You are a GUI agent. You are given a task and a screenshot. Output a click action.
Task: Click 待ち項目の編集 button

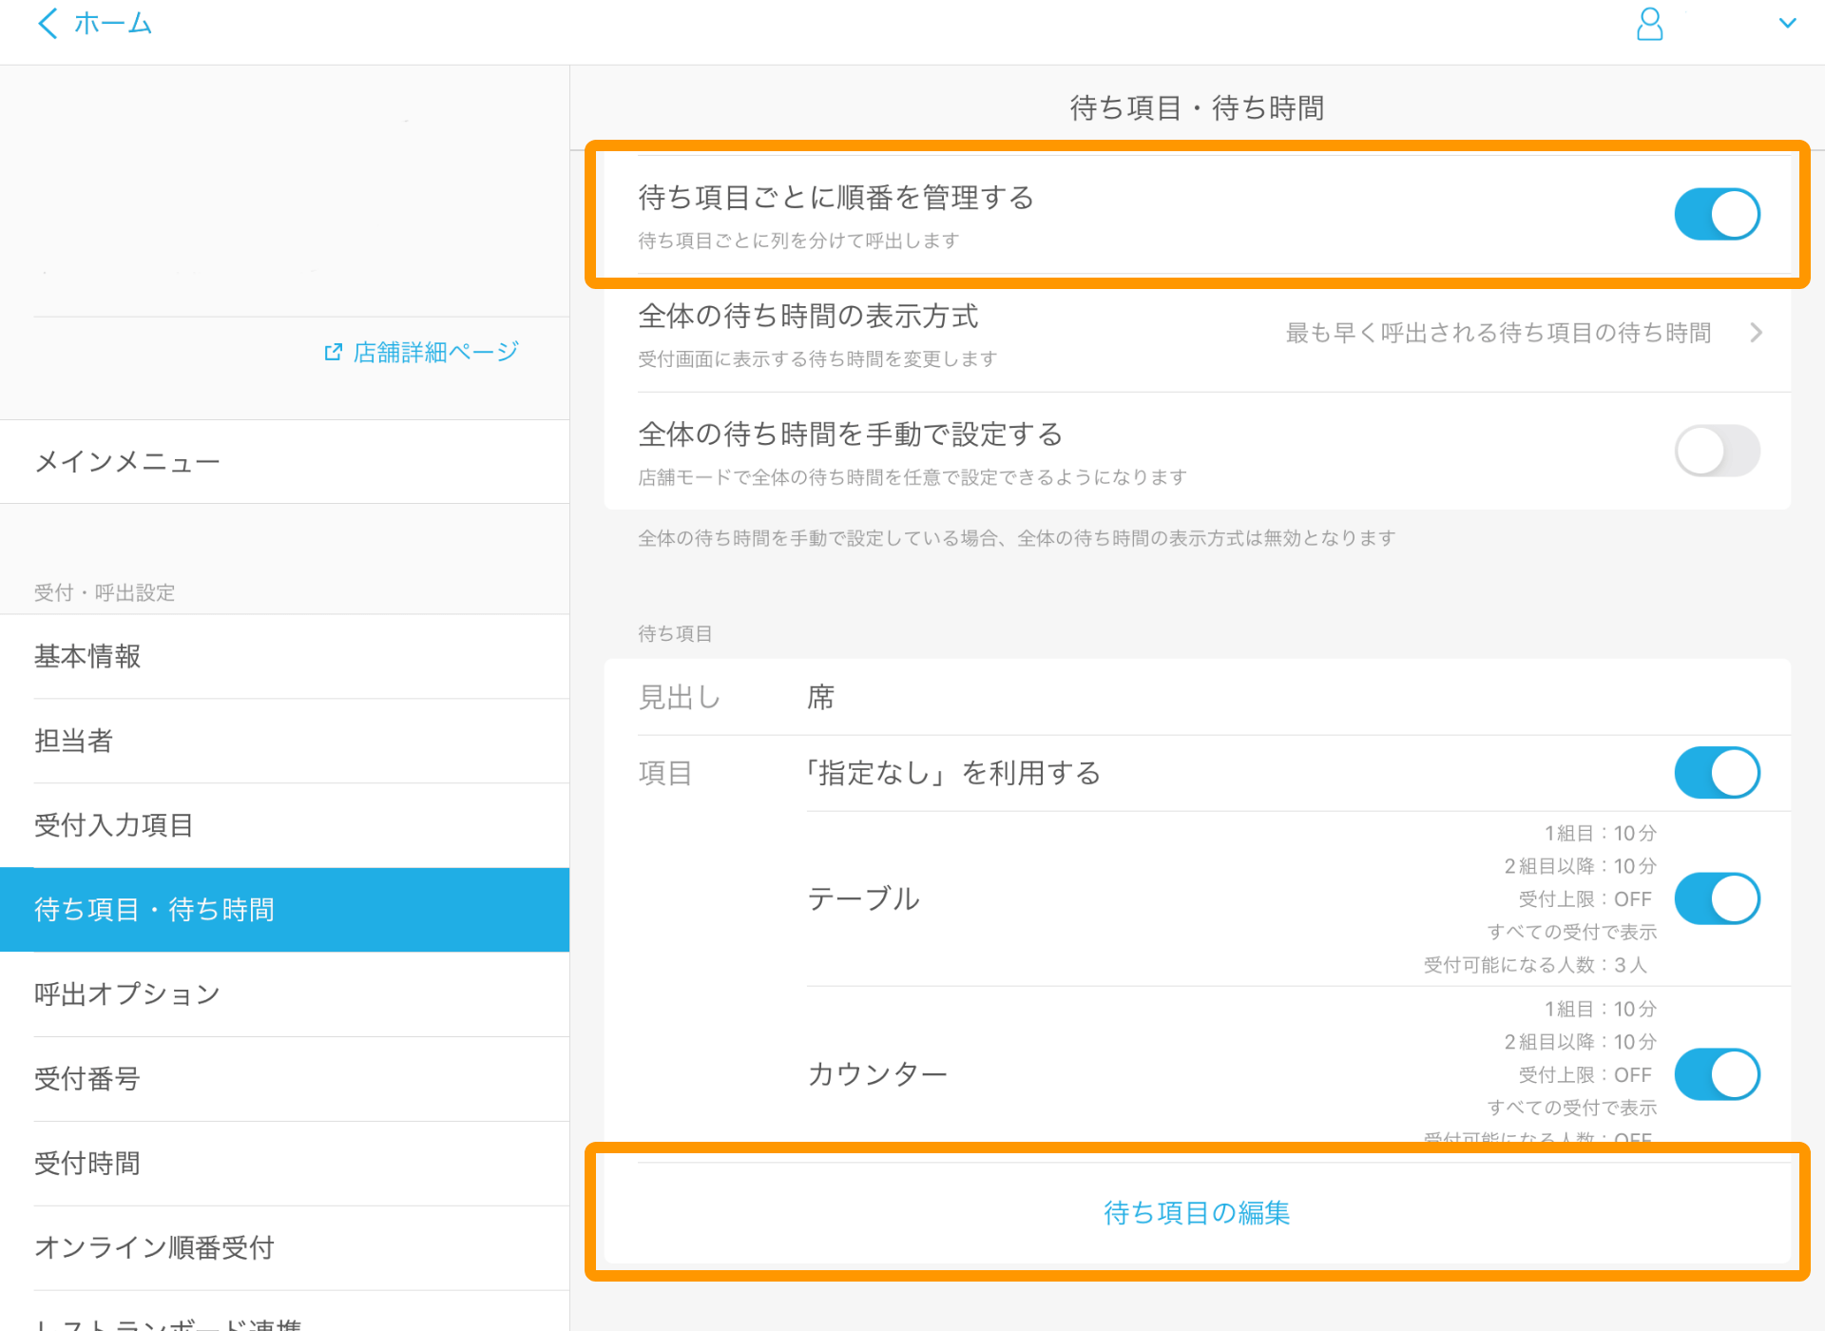pyautogui.click(x=1197, y=1212)
